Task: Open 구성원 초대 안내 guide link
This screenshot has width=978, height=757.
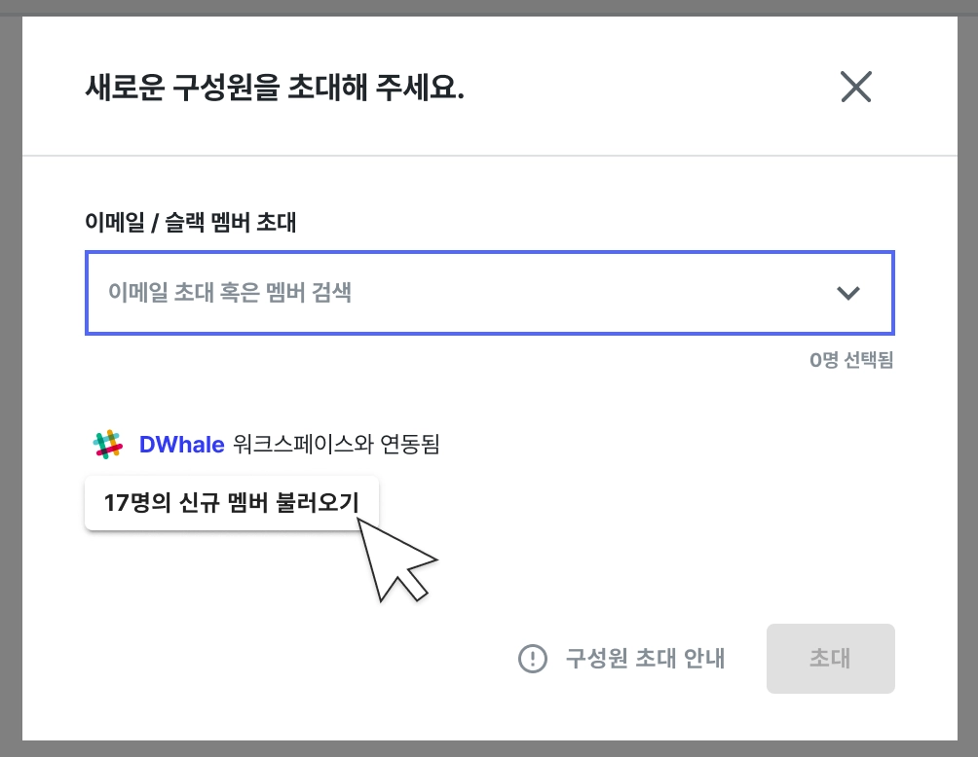Action: click(645, 659)
